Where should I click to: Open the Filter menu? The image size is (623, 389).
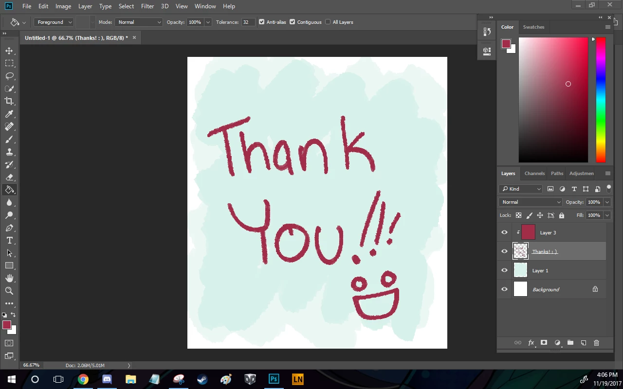147,6
